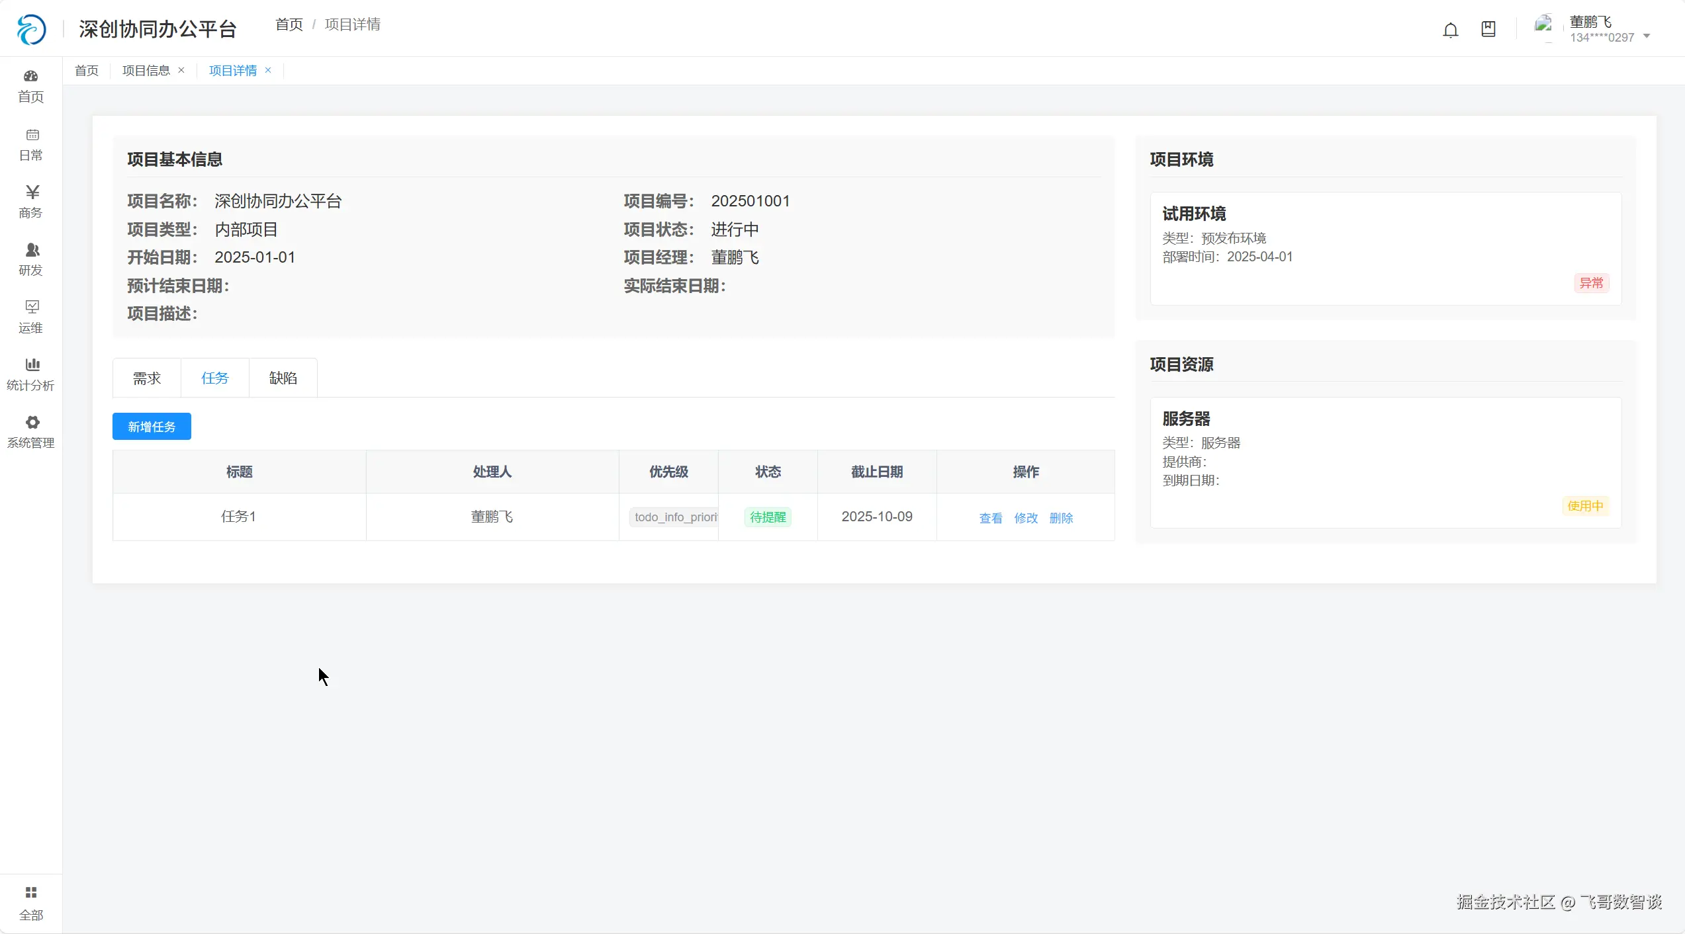Open the 运维 module

coord(30,316)
